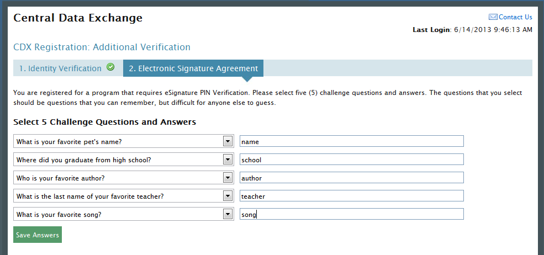The height and width of the screenshot is (255, 544).
Task: Open the favorite teacher question dropdown
Action: [227, 196]
